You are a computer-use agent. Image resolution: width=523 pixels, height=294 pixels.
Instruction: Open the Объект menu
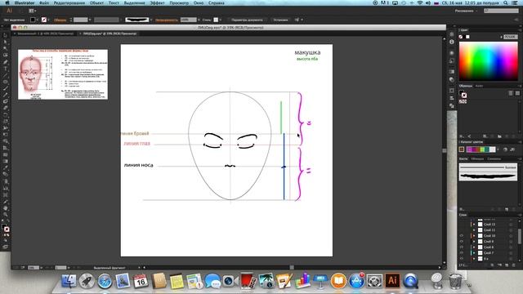96,2
